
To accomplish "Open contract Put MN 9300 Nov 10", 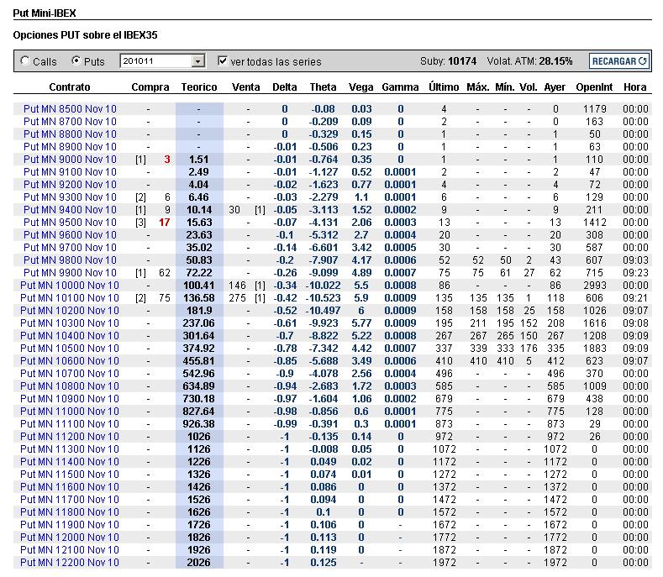I will [70, 197].
